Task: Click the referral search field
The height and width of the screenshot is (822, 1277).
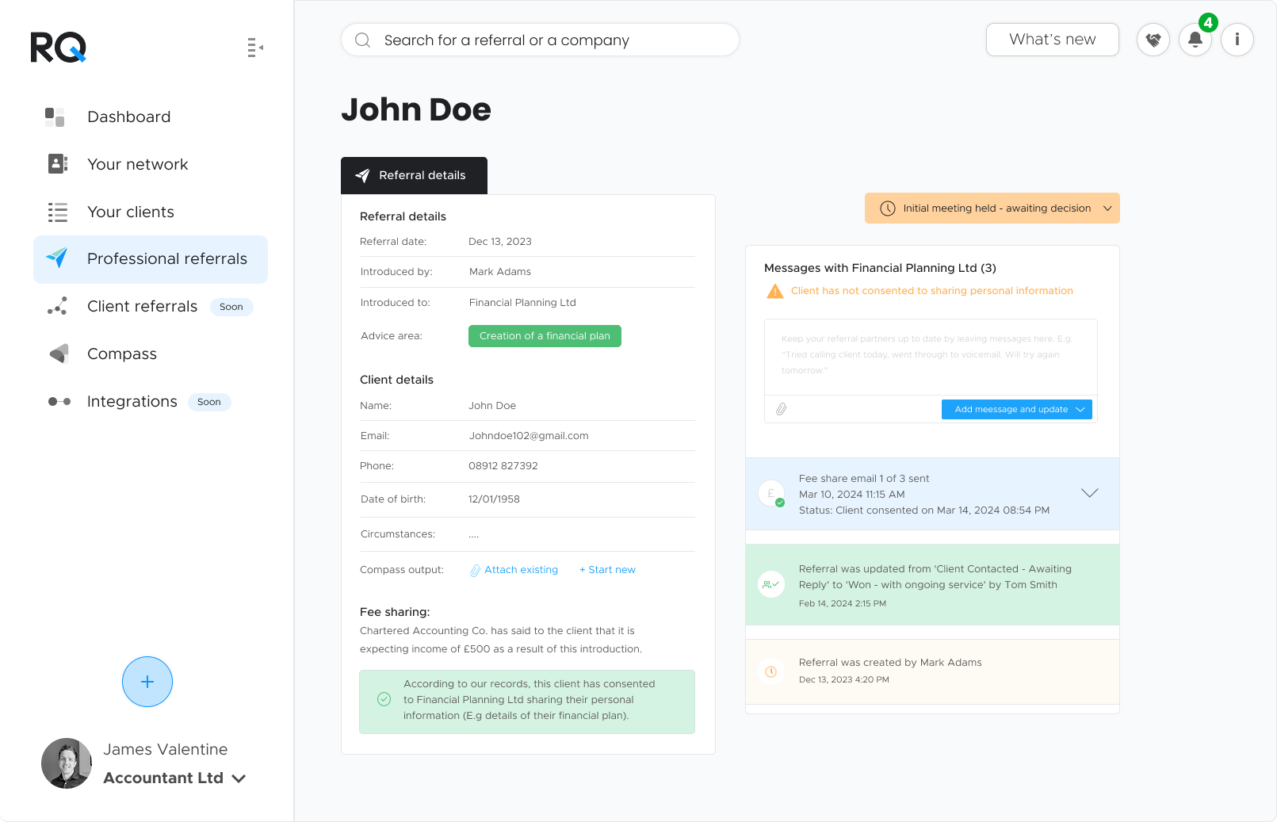Action: point(539,40)
